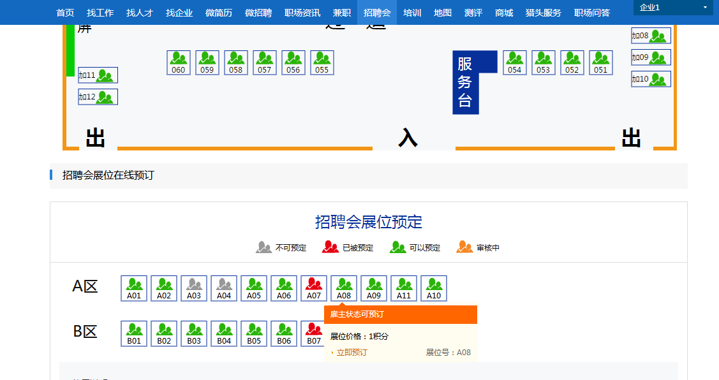Go to 找工作 in the navigation
719x380 pixels.
(x=100, y=13)
